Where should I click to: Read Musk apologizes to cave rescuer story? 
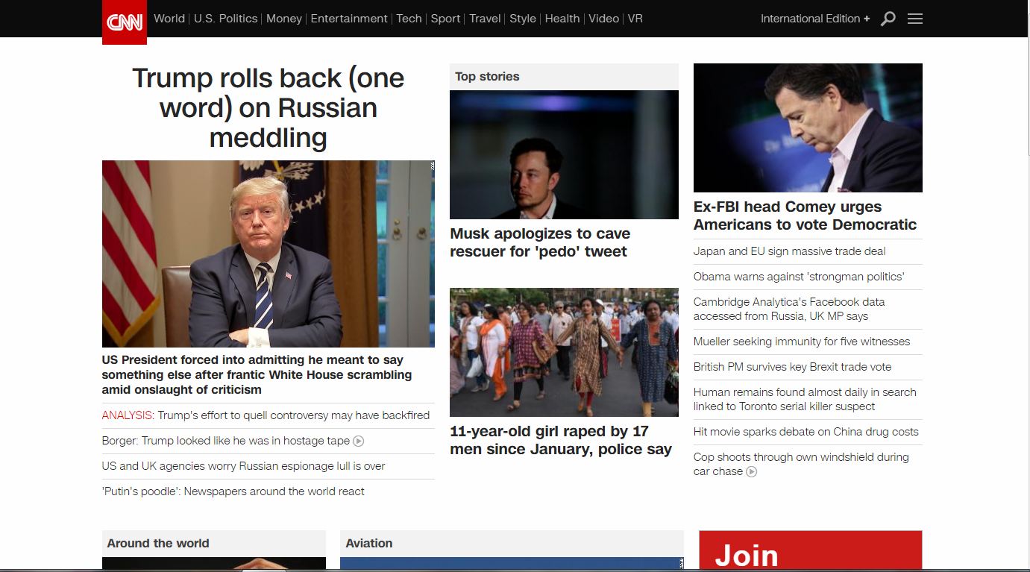tap(540, 242)
